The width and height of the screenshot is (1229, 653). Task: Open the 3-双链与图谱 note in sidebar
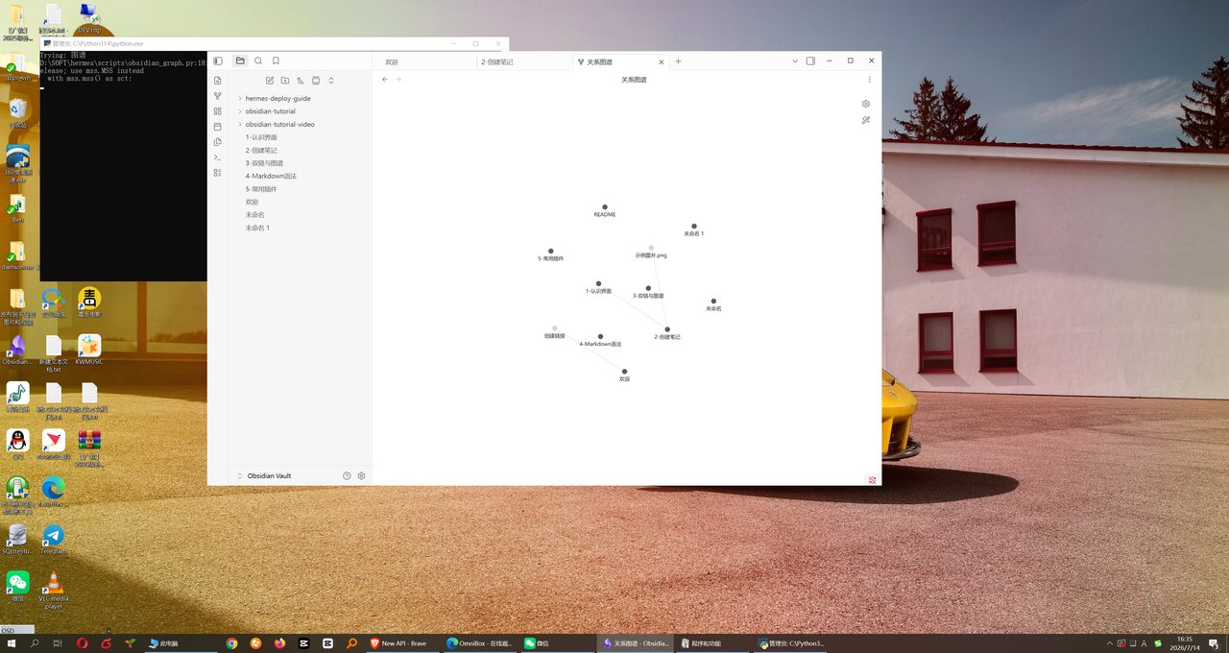[265, 163]
